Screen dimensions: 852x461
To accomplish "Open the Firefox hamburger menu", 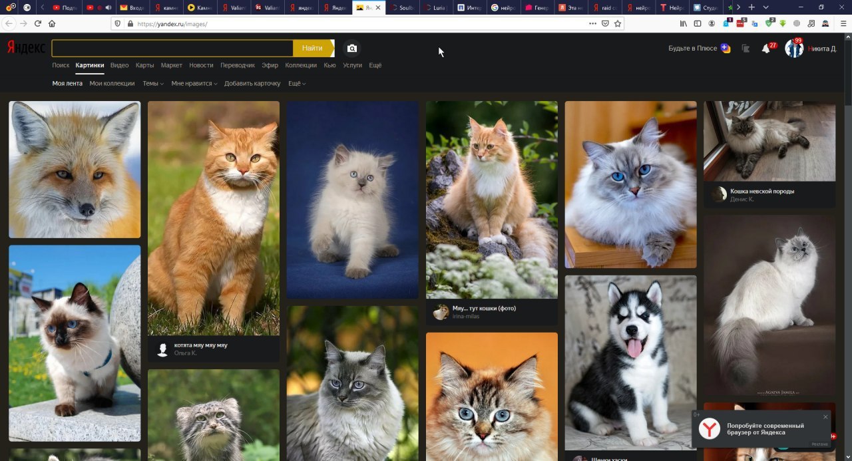I will point(843,23).
